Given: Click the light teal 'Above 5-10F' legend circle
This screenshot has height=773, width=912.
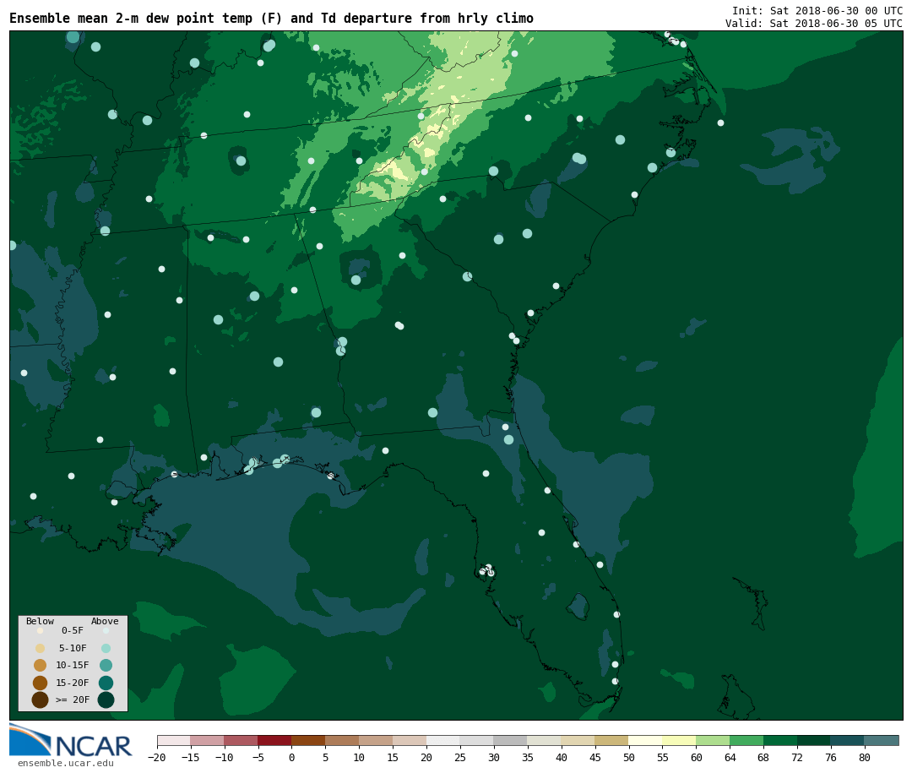Looking at the screenshot, I should (x=106, y=649).
